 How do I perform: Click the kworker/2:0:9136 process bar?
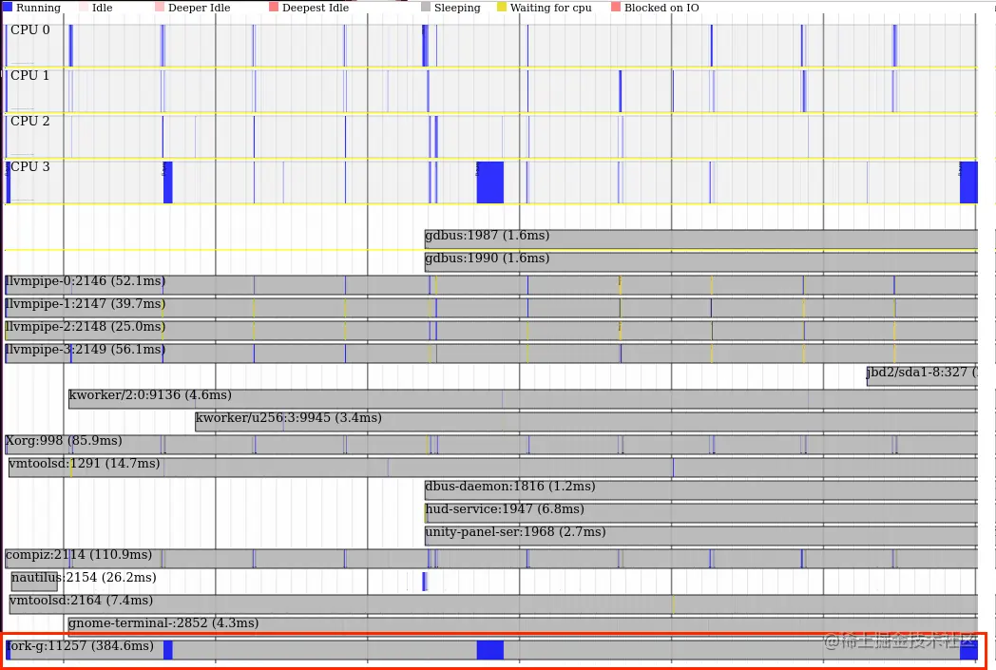(x=523, y=399)
